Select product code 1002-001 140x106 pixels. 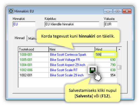click(x=26, y=75)
